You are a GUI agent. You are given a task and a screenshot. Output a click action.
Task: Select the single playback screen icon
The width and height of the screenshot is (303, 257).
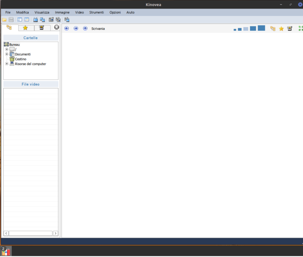(36, 19)
